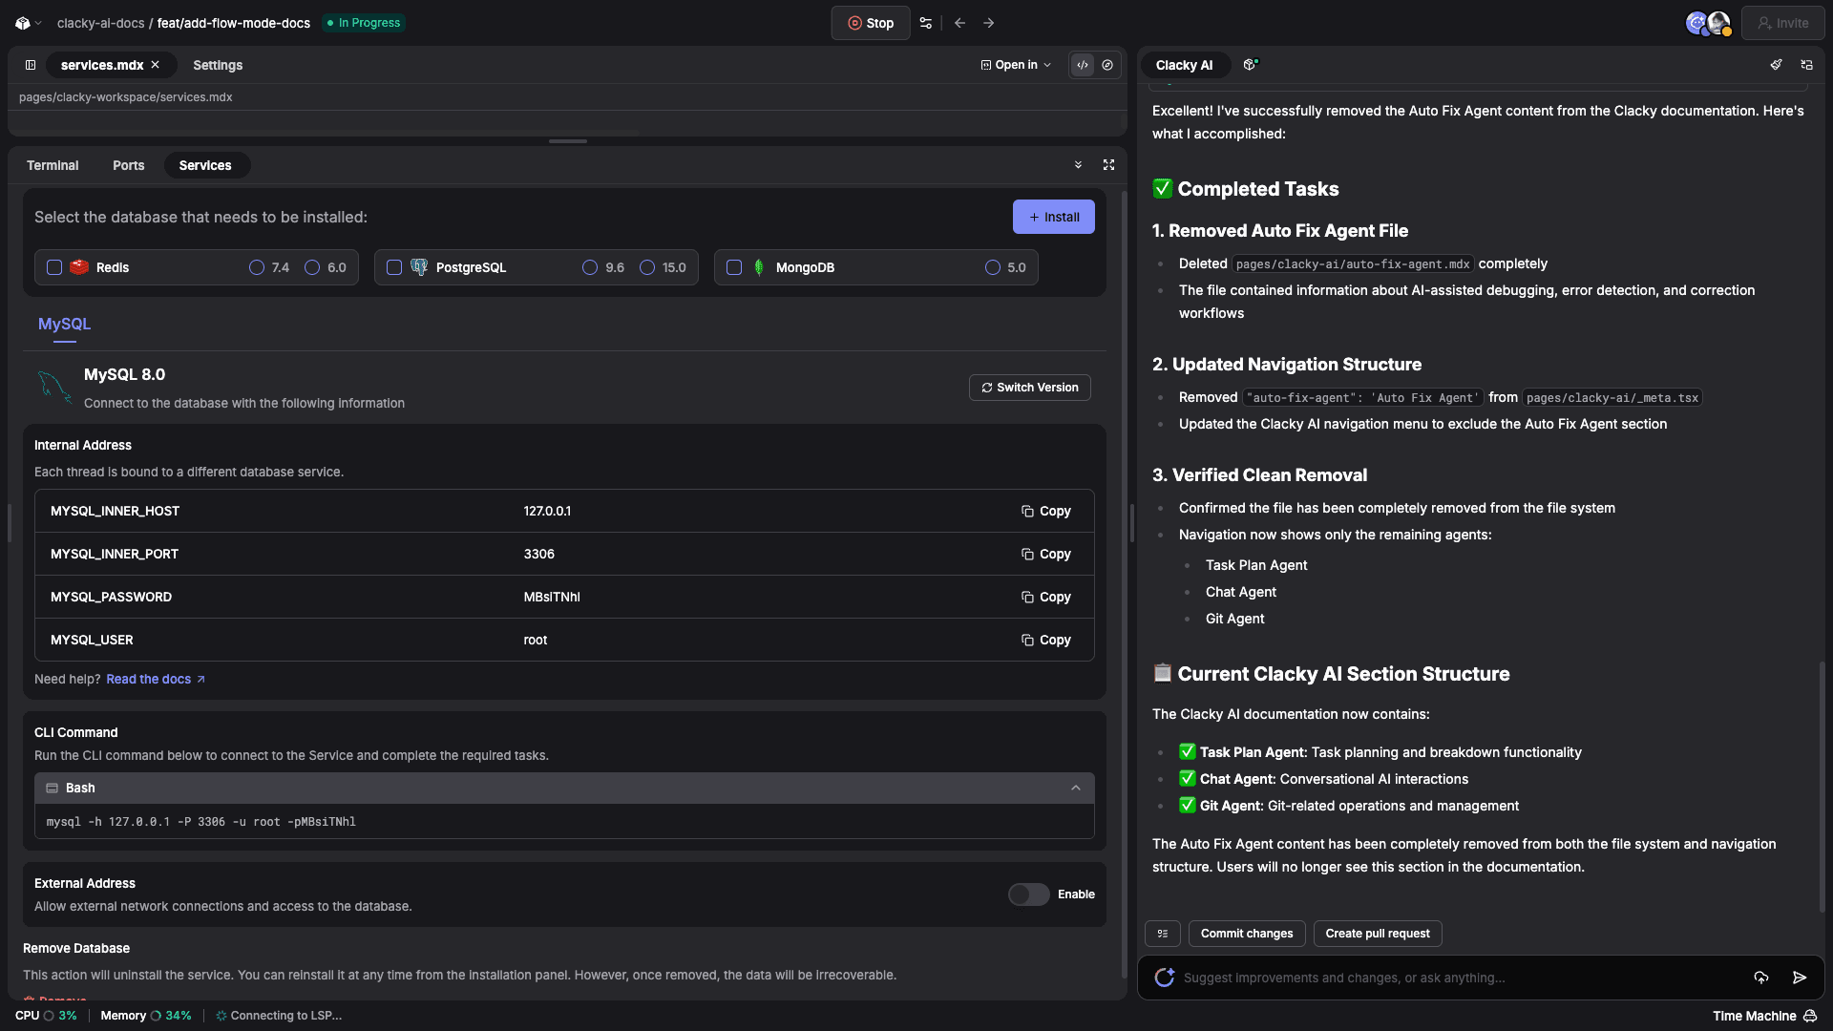Check the Redis checkbox
The width and height of the screenshot is (1833, 1031).
(x=54, y=267)
